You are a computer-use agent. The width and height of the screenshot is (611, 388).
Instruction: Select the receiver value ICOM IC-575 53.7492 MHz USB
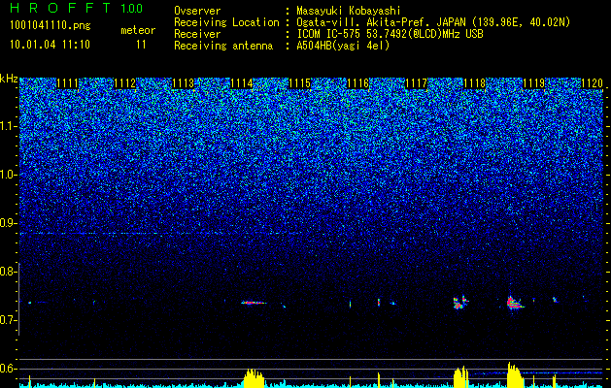[390, 34]
